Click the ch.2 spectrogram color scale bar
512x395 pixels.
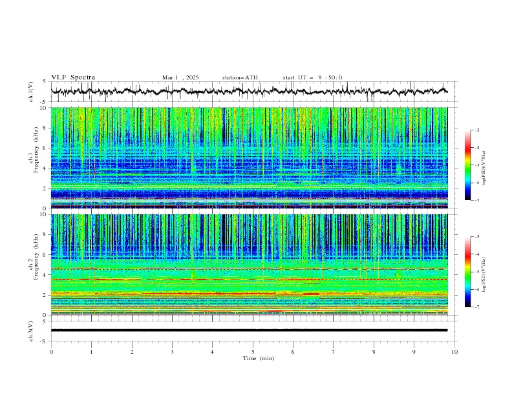coord(467,272)
